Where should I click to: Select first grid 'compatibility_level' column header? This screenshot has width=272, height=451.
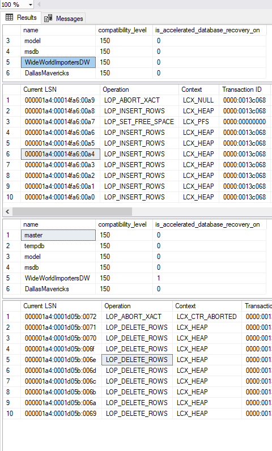(x=124, y=30)
